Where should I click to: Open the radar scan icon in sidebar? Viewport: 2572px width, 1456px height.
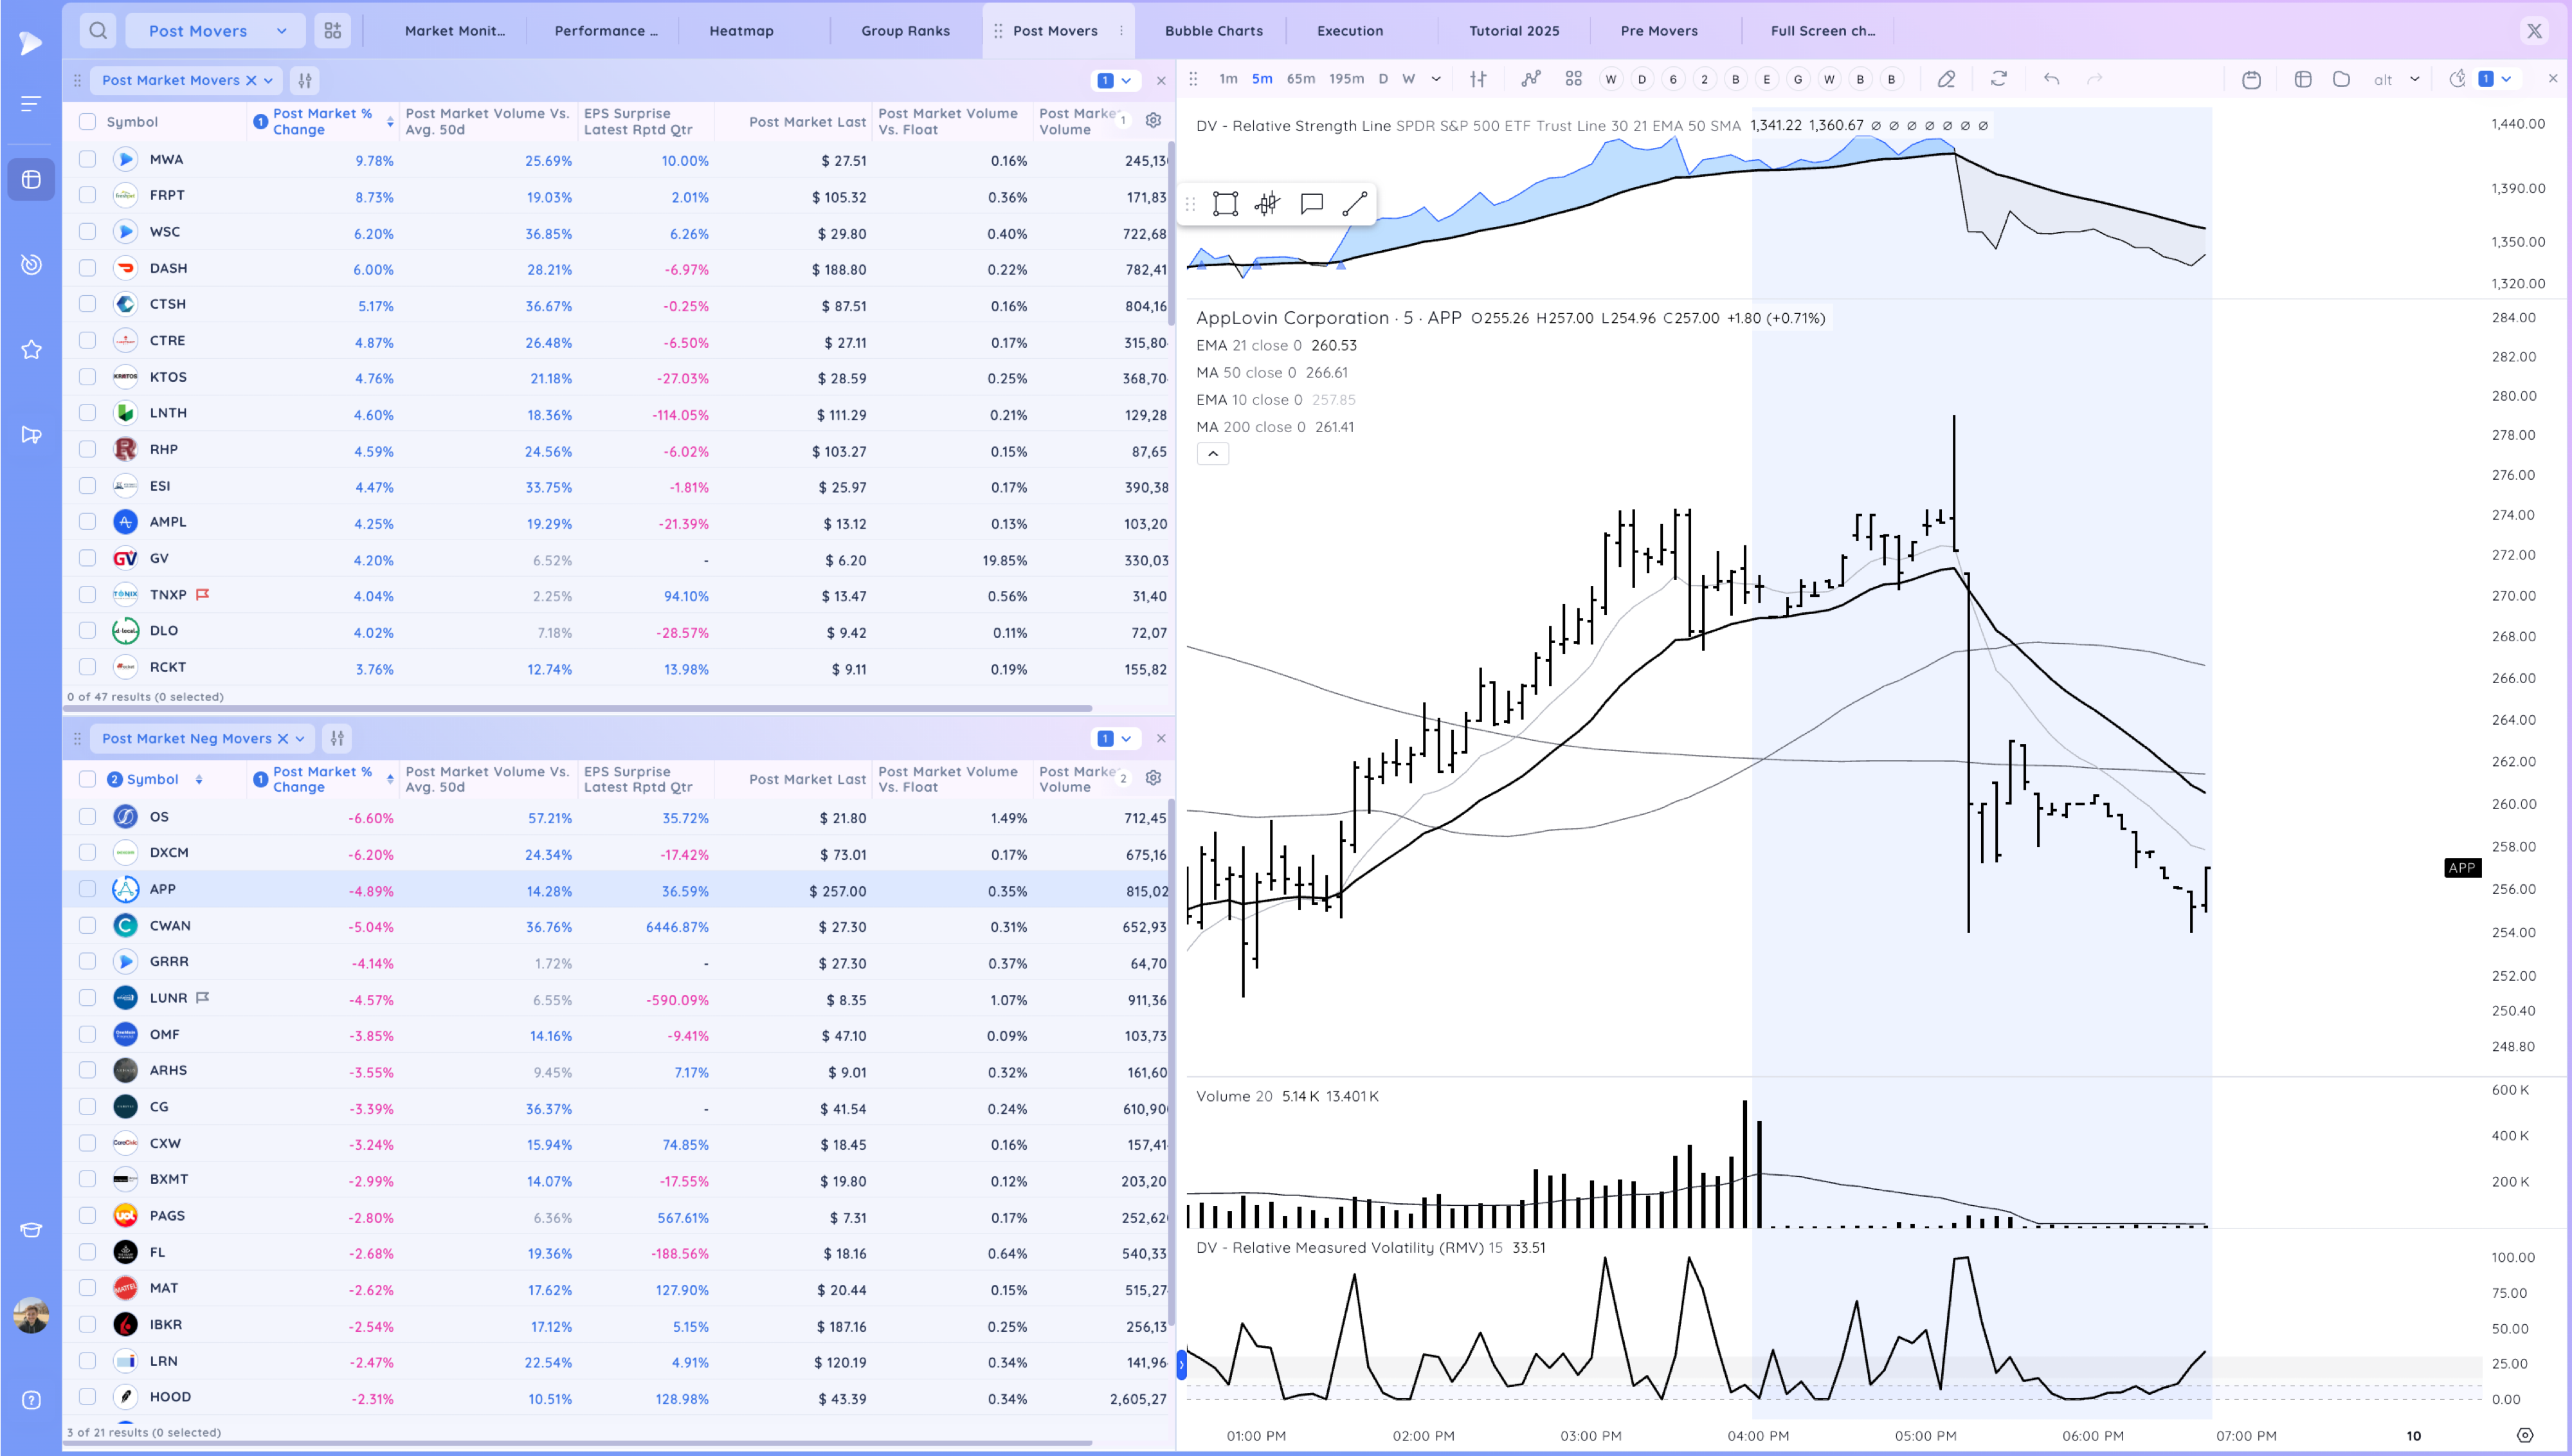click(31, 264)
